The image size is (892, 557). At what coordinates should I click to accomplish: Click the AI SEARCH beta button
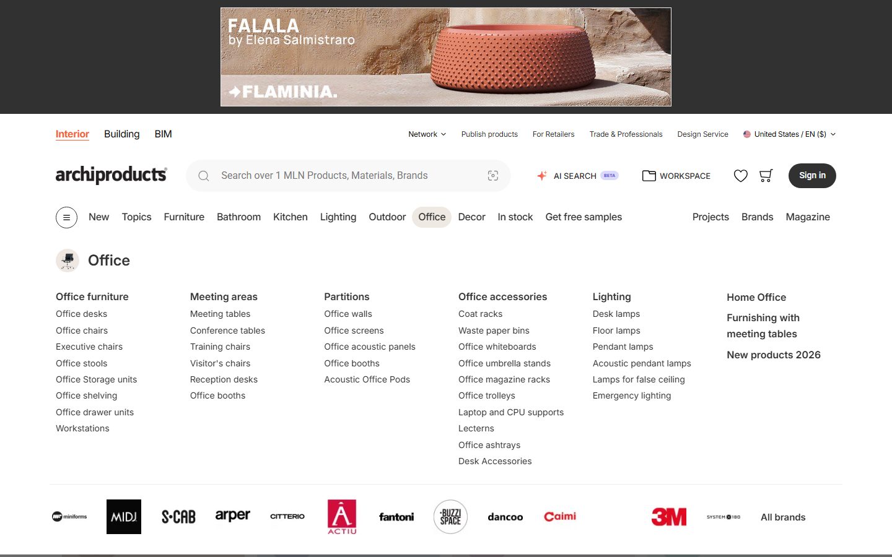pos(577,176)
